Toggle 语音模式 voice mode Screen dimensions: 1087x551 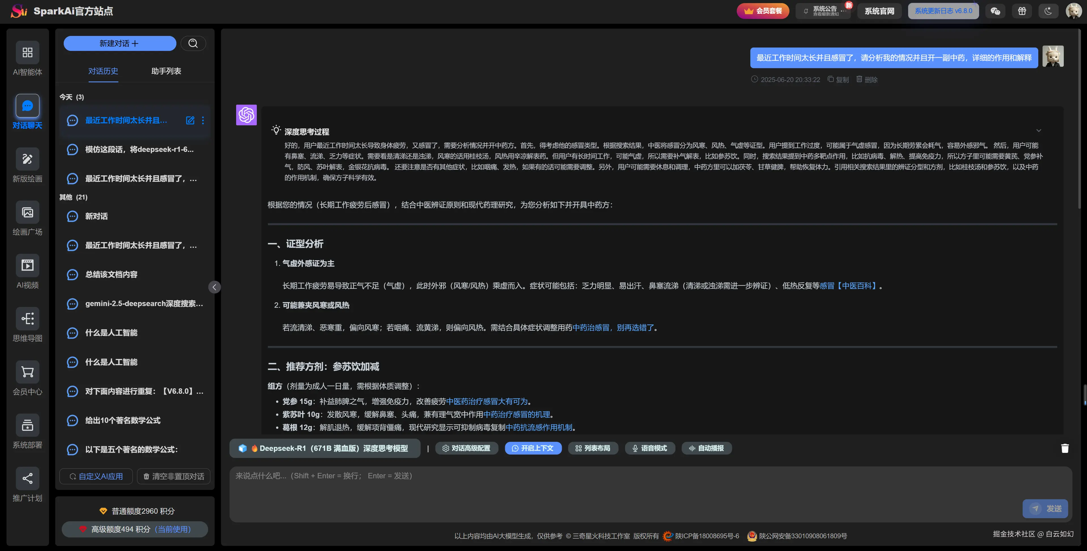(650, 448)
